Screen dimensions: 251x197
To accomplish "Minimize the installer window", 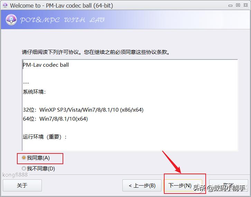I will pos(230,5).
